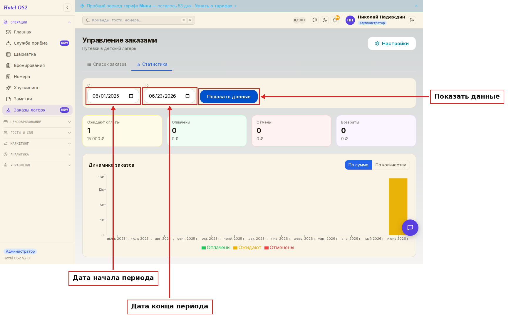This screenshot has width=511, height=321.
Task: Collapse sidebar with the chevron button
Action: coord(67,8)
